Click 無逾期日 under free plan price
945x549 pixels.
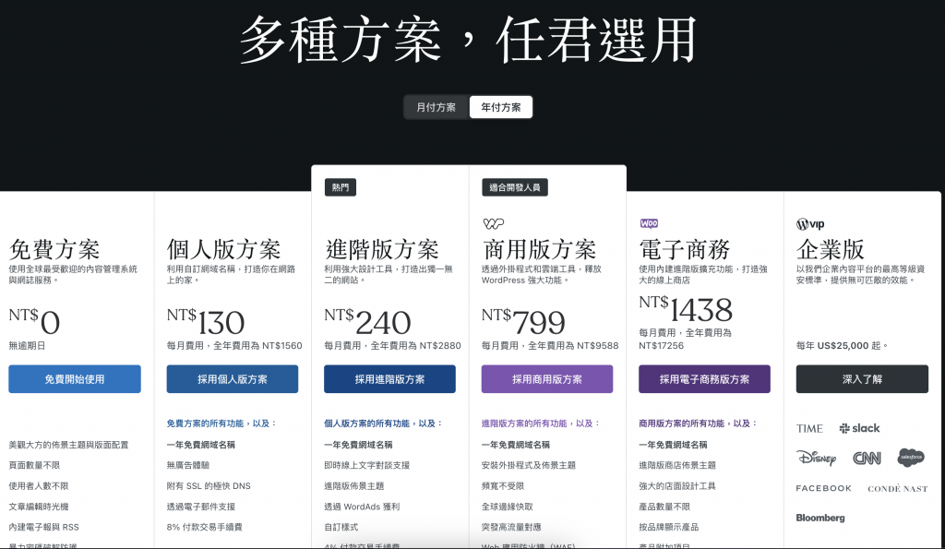[27, 346]
